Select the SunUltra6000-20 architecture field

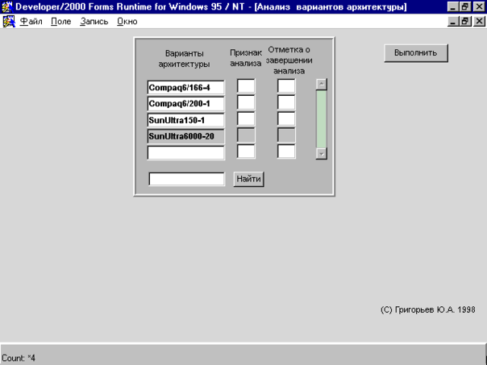point(185,136)
